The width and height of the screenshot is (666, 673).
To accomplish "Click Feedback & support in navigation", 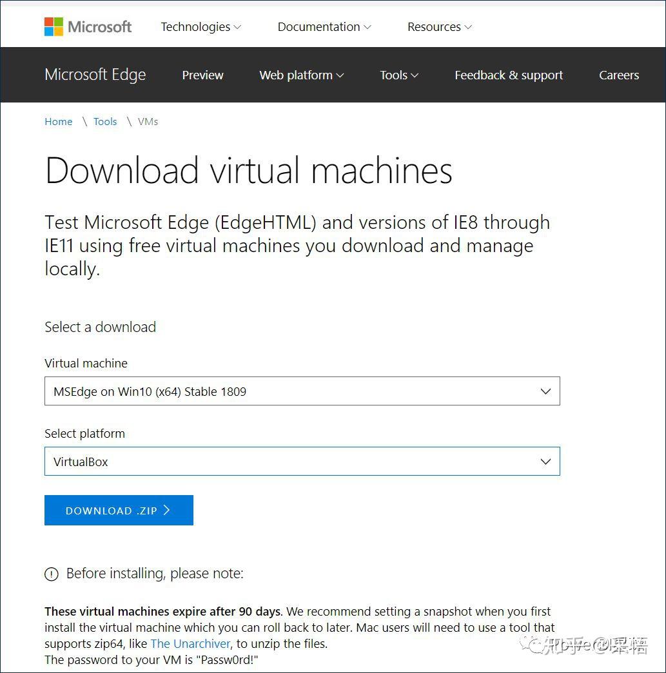I will tap(508, 75).
